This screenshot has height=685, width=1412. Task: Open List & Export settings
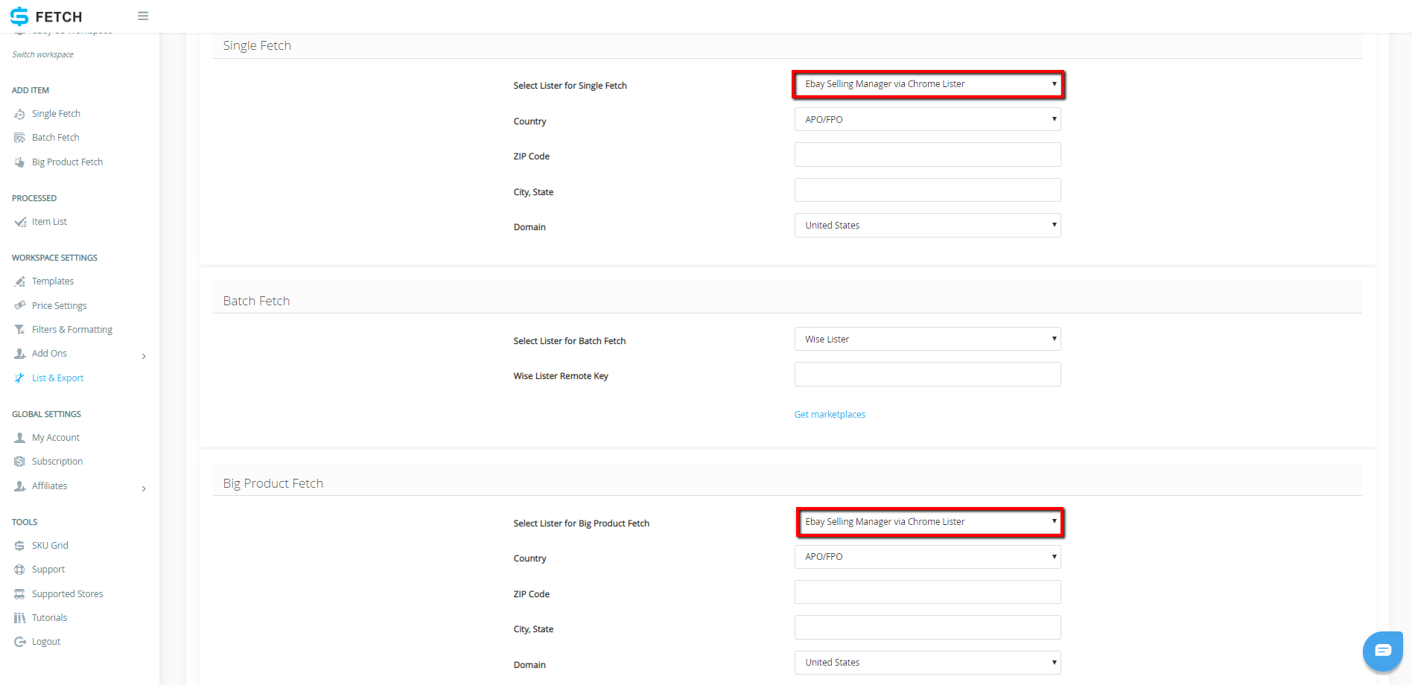pos(57,378)
